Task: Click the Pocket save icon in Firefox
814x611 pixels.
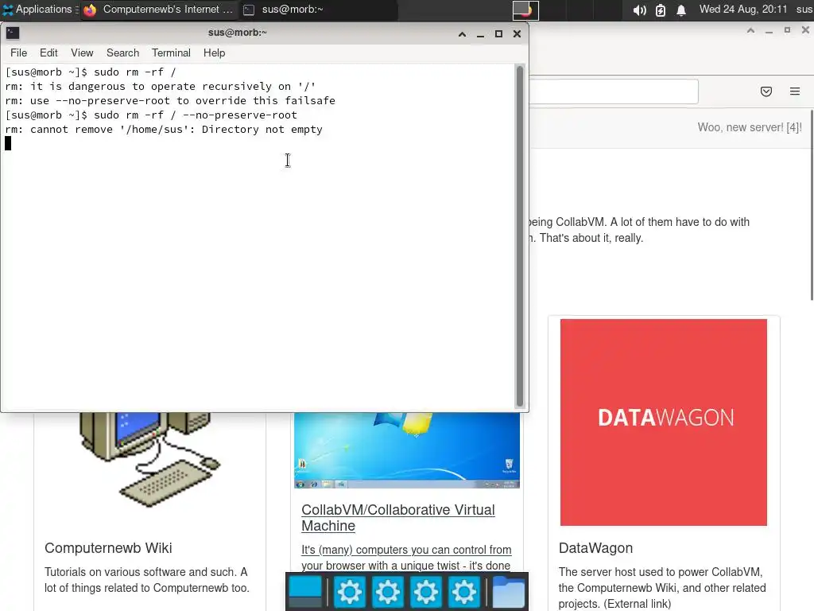Action: [766, 91]
